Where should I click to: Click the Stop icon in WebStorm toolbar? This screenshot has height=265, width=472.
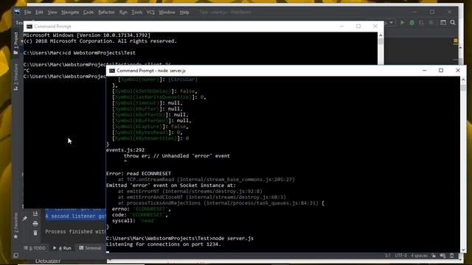point(431,23)
